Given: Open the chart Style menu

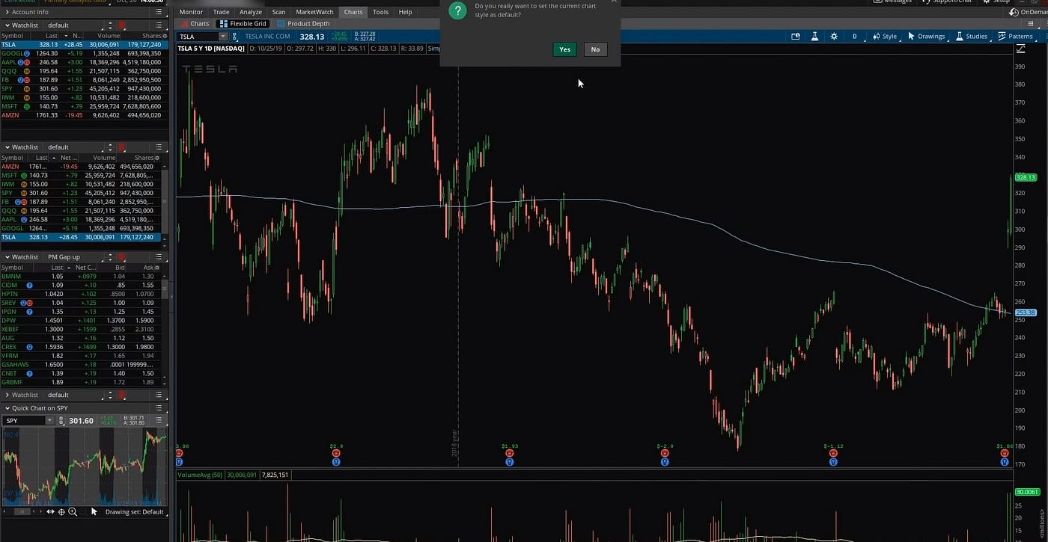Looking at the screenshot, I should (x=885, y=37).
